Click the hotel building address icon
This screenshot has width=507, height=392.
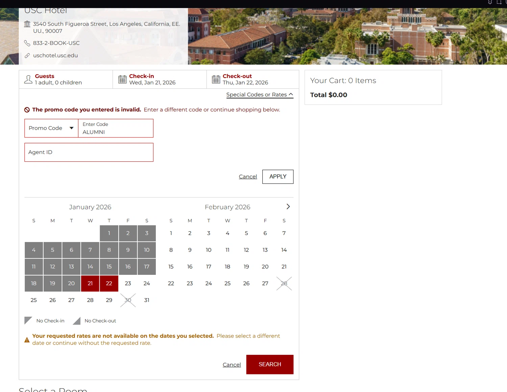[27, 24]
